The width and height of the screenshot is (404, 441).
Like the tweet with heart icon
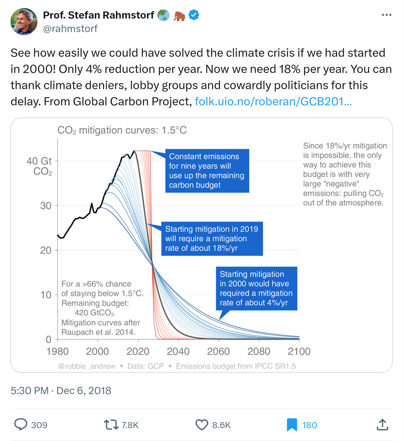202,424
